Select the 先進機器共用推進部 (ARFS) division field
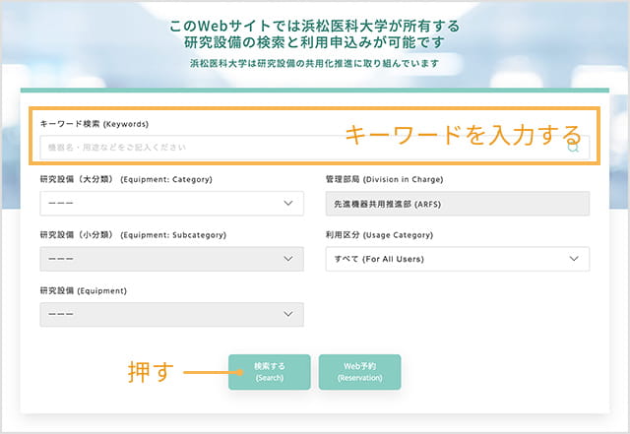The image size is (630, 434). click(457, 203)
